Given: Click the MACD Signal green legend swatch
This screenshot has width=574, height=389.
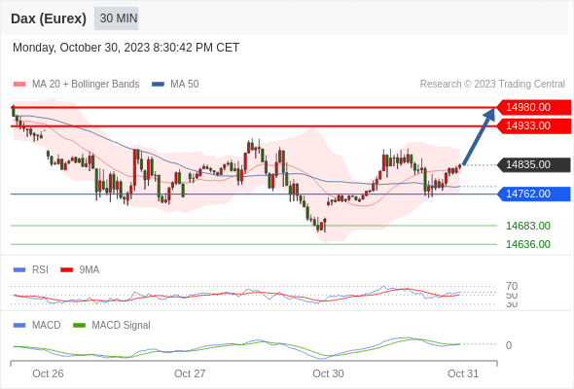Looking at the screenshot, I should [79, 326].
